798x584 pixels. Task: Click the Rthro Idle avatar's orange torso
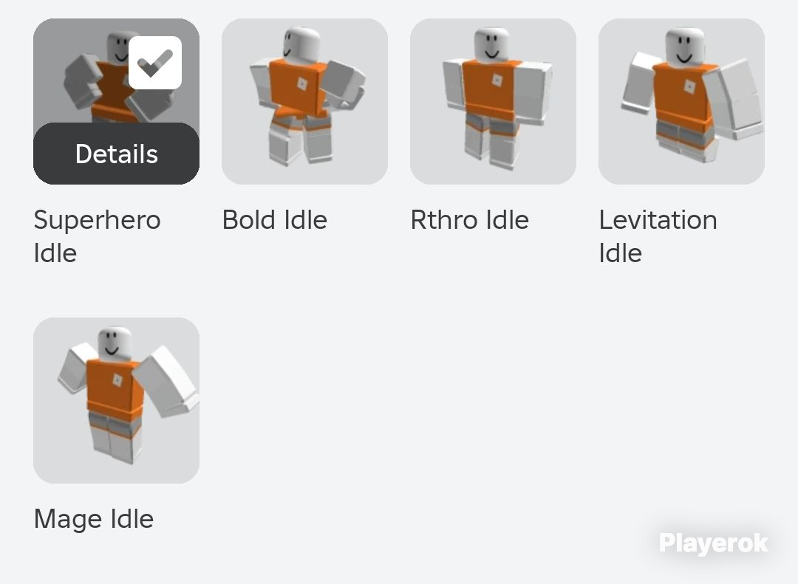pos(491,89)
